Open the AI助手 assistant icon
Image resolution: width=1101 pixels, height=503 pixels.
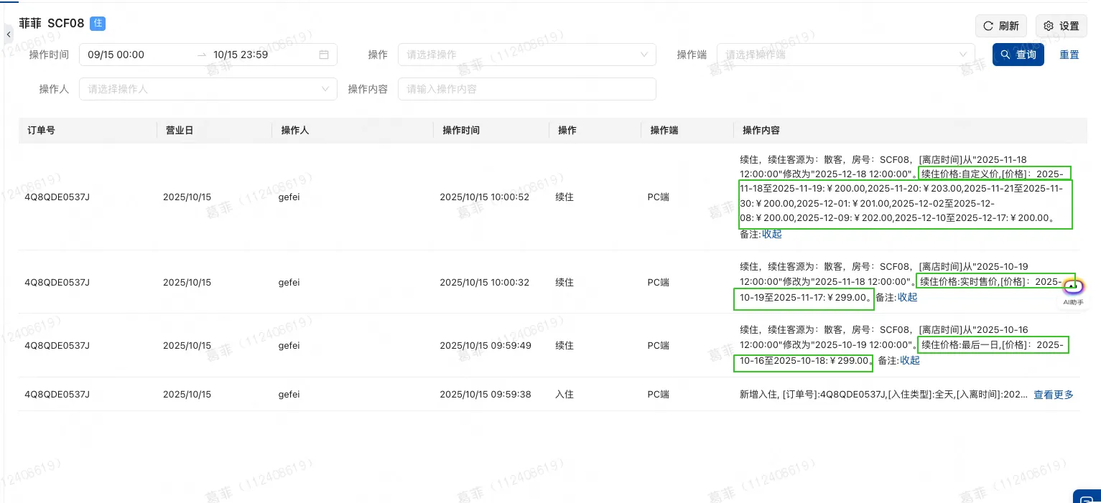(x=1073, y=286)
